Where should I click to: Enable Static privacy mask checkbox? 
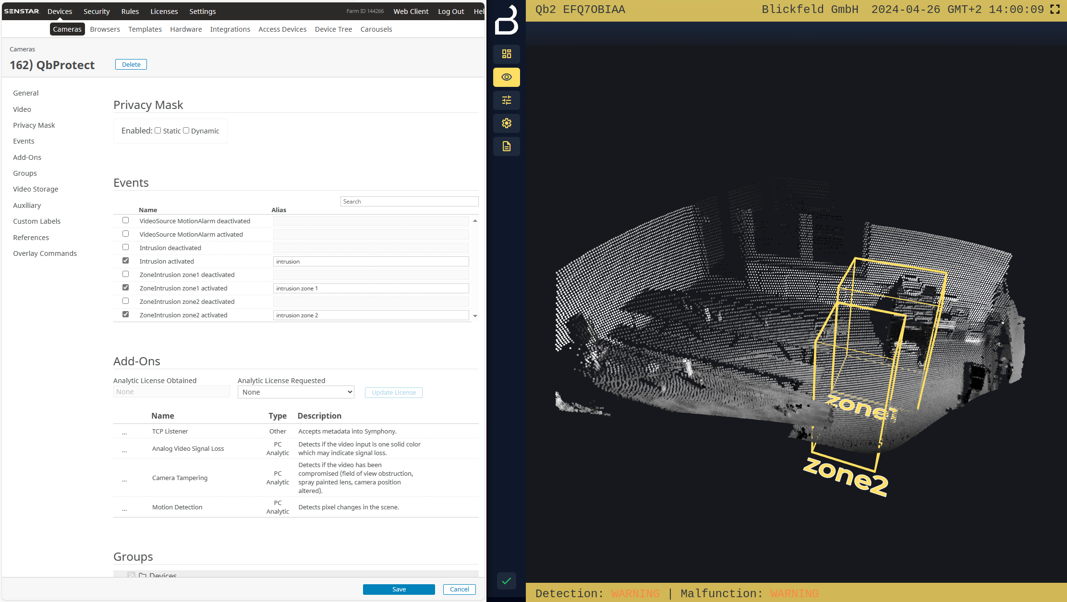pos(158,131)
